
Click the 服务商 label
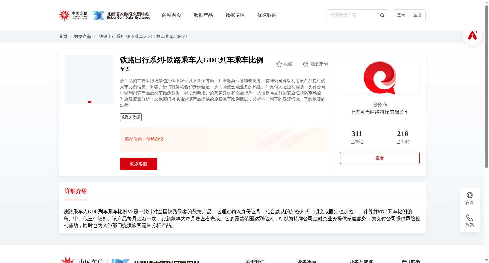point(380,105)
